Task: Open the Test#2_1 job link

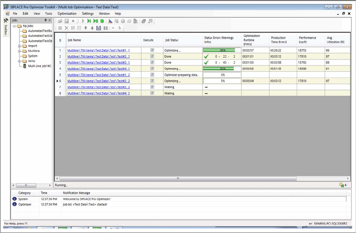Action: 98,56
